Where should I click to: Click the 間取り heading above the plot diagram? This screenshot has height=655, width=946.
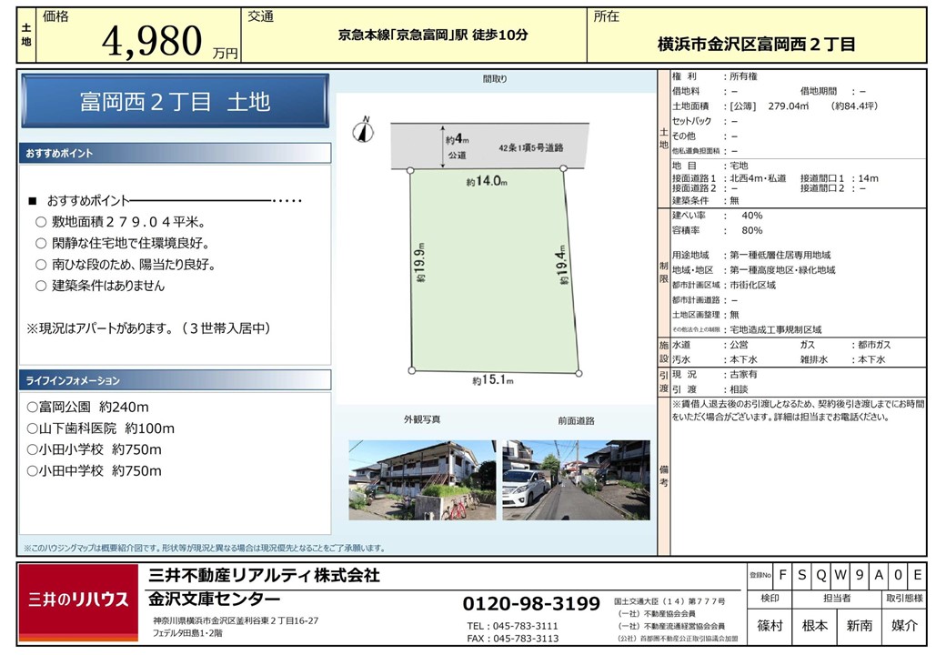495,79
